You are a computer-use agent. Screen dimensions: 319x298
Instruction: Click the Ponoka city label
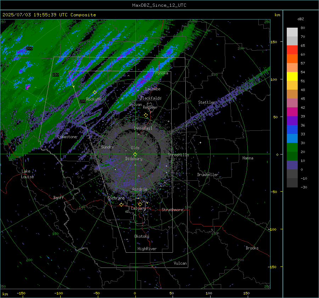pos(162,73)
